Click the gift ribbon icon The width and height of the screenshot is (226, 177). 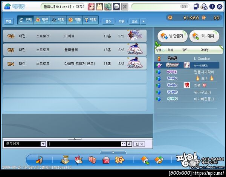tap(79, 160)
